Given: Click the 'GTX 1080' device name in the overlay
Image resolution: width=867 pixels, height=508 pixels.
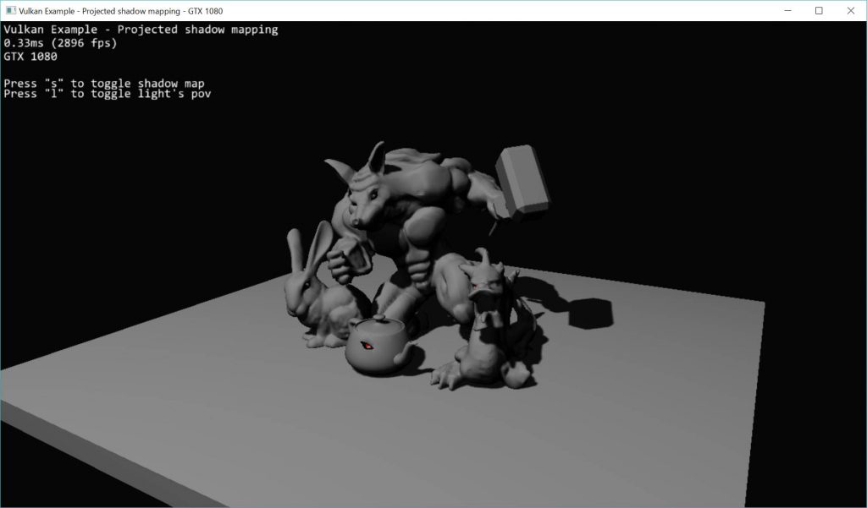Looking at the screenshot, I should pos(30,57).
